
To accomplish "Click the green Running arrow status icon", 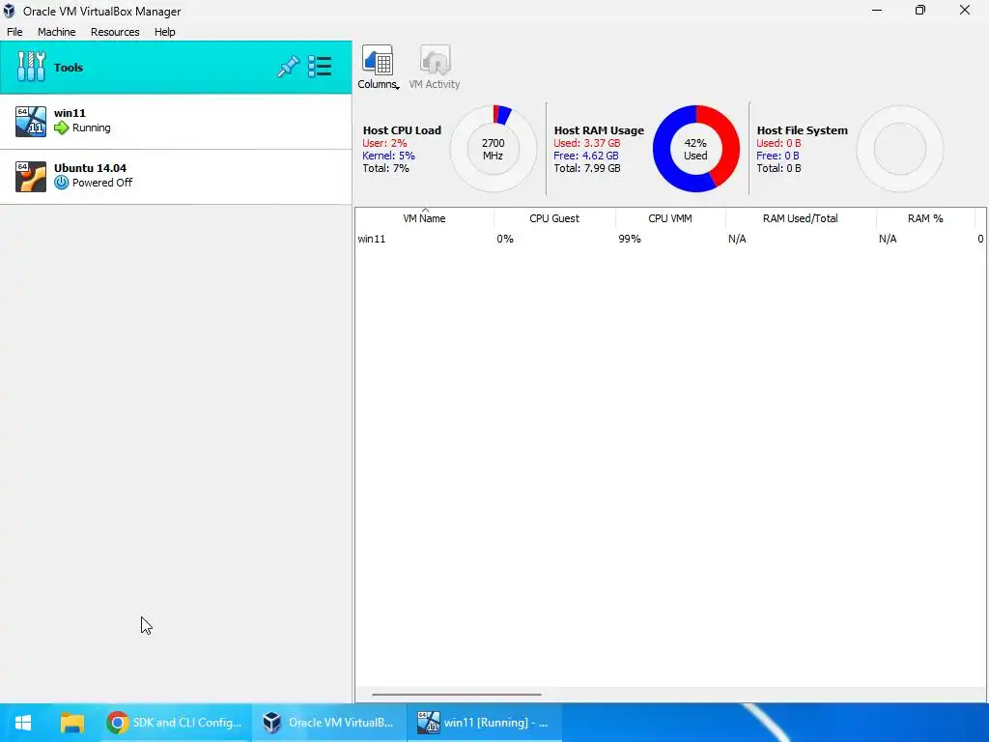I will click(61, 128).
